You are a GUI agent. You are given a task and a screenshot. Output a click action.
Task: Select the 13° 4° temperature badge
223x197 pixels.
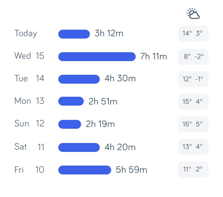tap(193, 147)
